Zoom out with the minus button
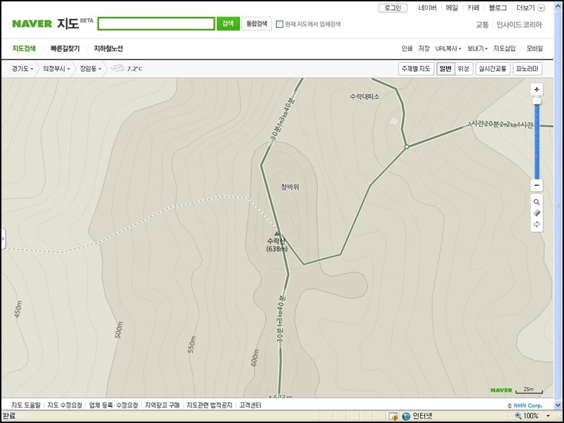Viewport: 564px width, 423px height. pos(537,186)
